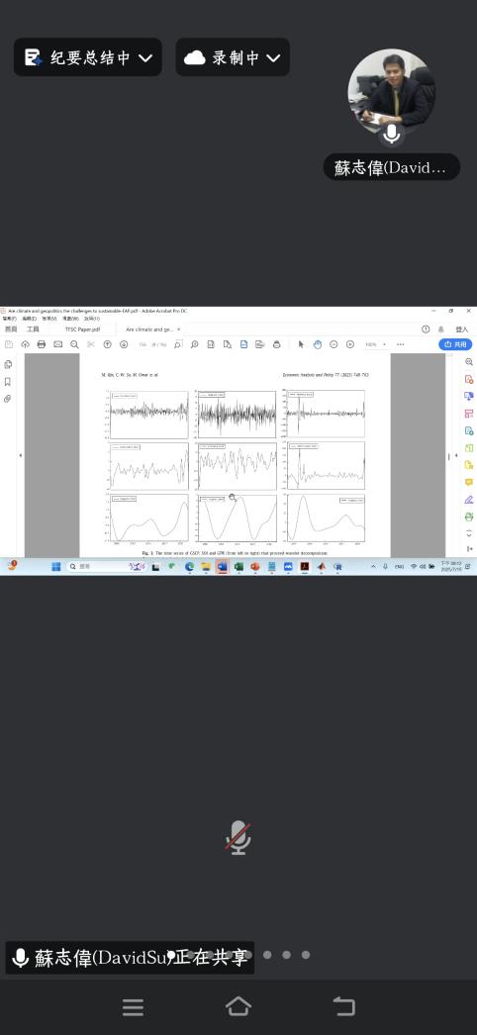This screenshot has width=477, height=1035.
Task: Tap the Android home navigation button
Action: (238, 1006)
